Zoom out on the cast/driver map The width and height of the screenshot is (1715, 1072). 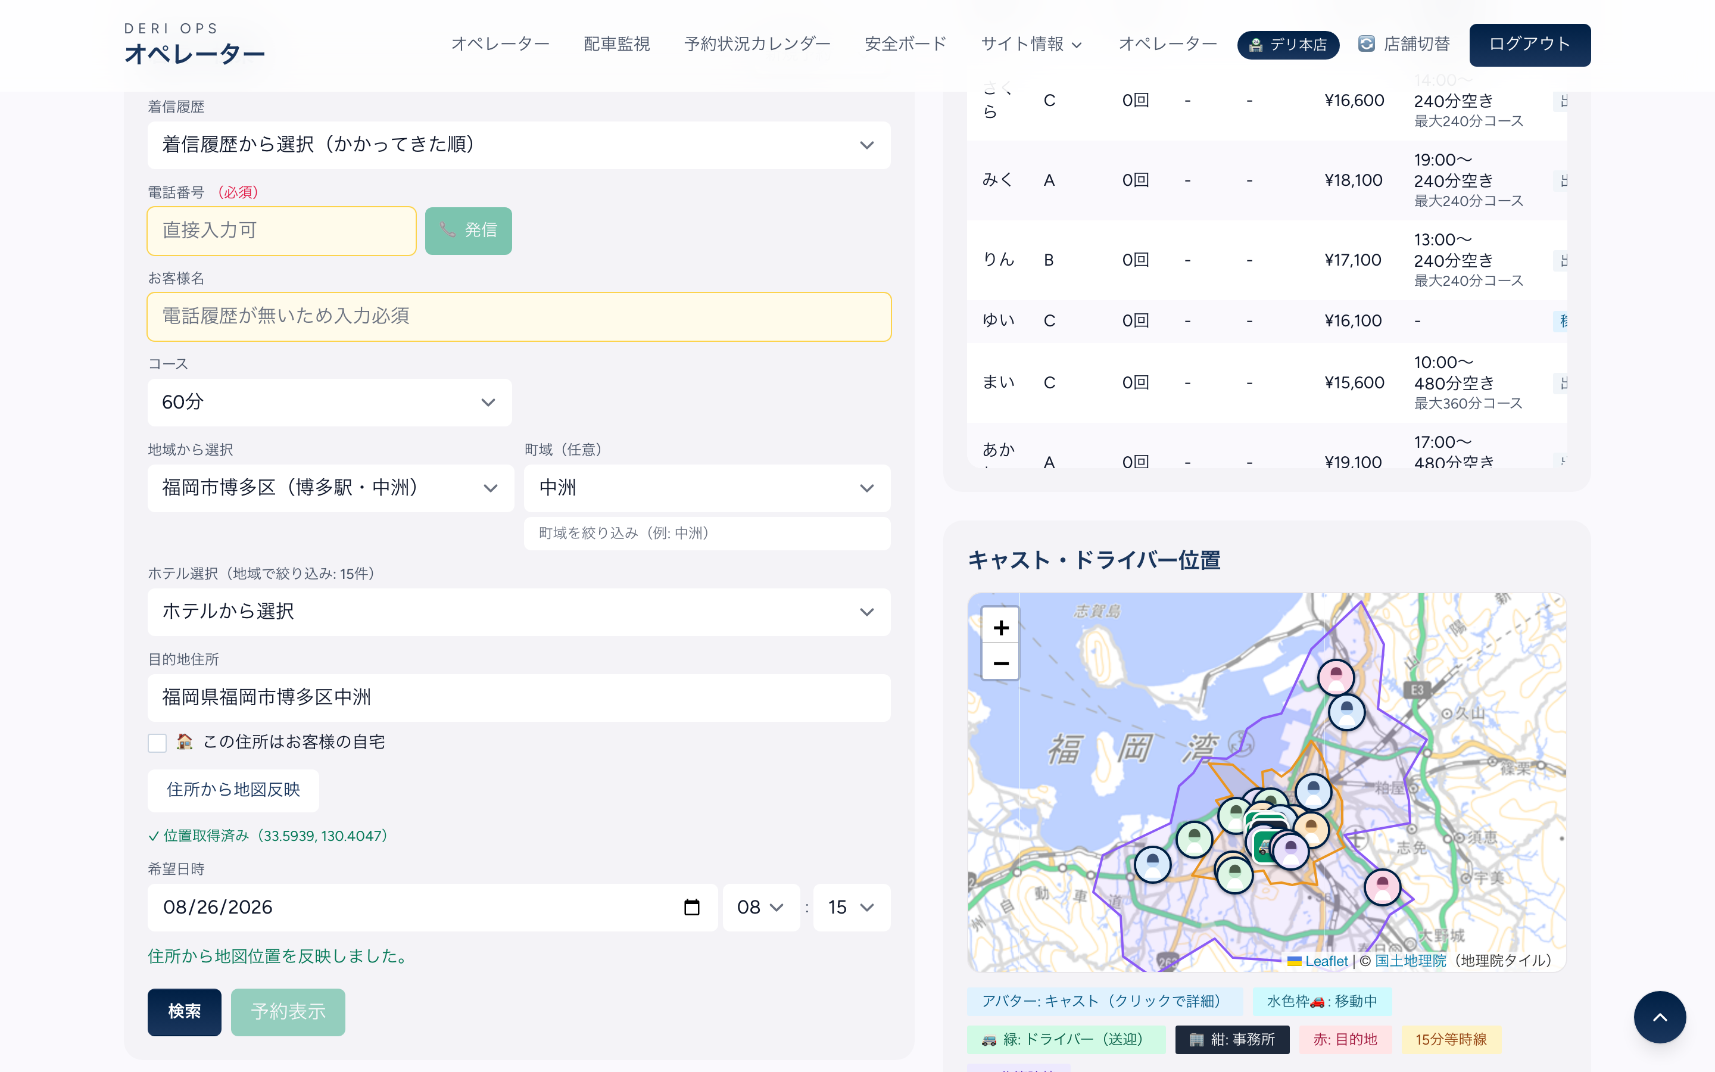[1000, 663]
